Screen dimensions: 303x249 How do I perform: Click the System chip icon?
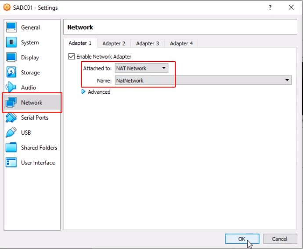point(11,42)
